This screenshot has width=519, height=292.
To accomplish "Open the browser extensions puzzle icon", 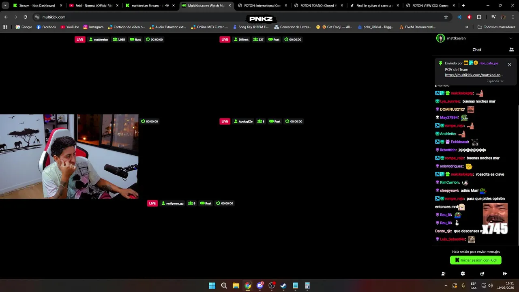I will (x=479, y=17).
